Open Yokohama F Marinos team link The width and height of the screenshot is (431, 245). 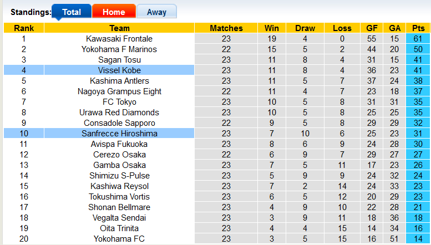(119, 49)
